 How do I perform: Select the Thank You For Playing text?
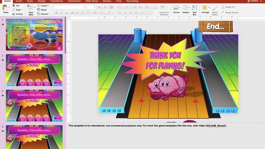click(165, 60)
